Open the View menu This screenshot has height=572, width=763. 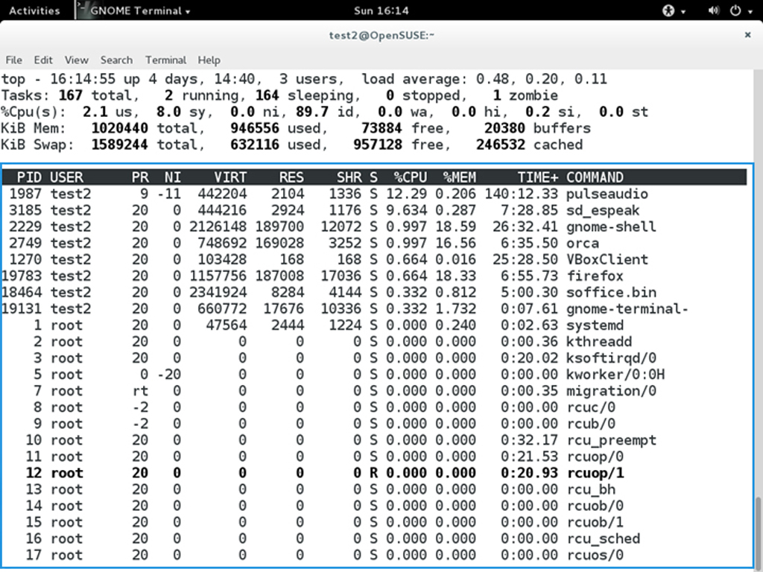pyautogui.click(x=76, y=60)
